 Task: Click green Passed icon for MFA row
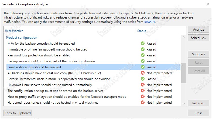tap(142, 43)
